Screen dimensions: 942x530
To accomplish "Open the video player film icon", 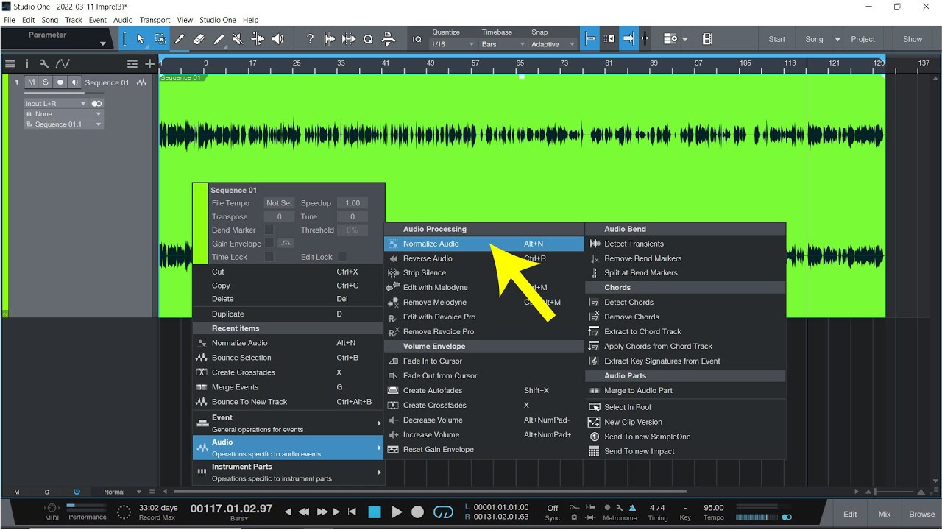I will (706, 39).
